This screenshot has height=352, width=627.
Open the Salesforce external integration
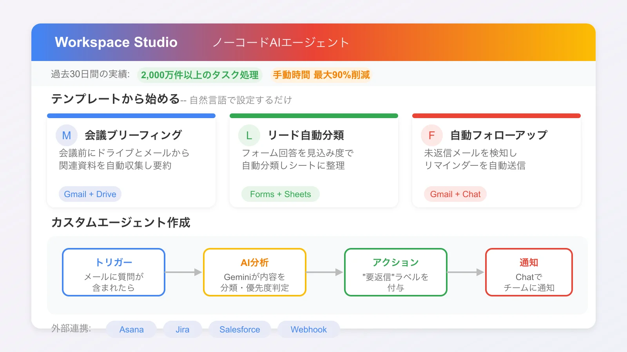point(239,329)
